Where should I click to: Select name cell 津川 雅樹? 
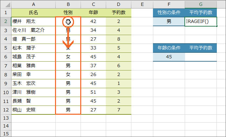[x=33, y=92]
